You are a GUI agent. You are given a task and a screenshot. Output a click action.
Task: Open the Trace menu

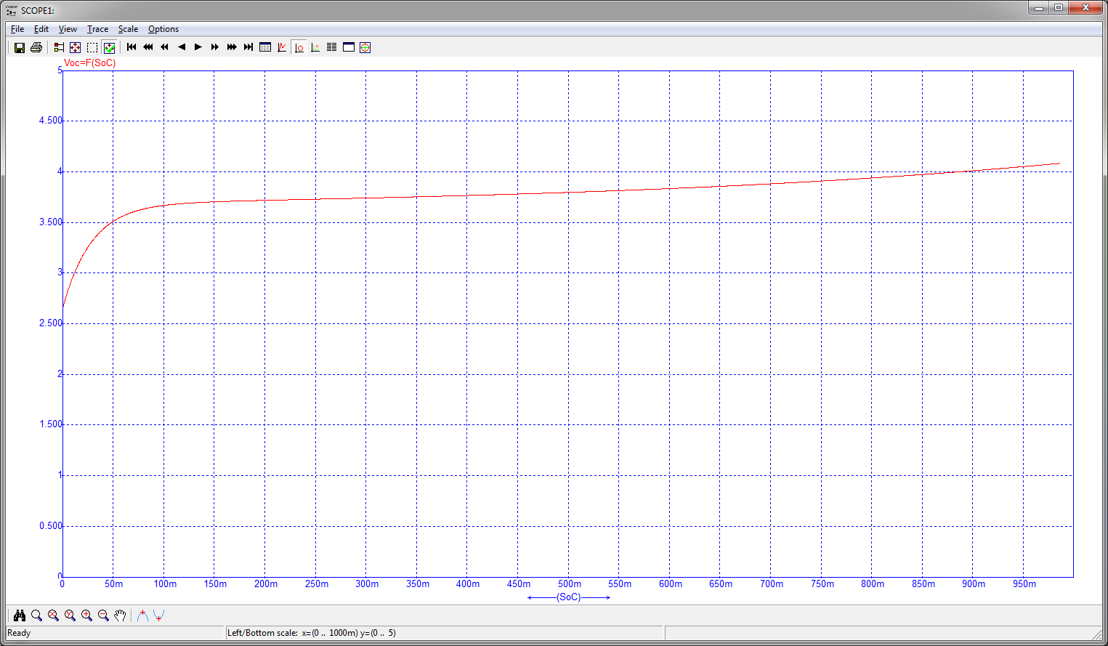97,29
